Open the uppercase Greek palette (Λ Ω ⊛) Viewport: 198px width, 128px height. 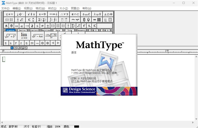point(108,14)
